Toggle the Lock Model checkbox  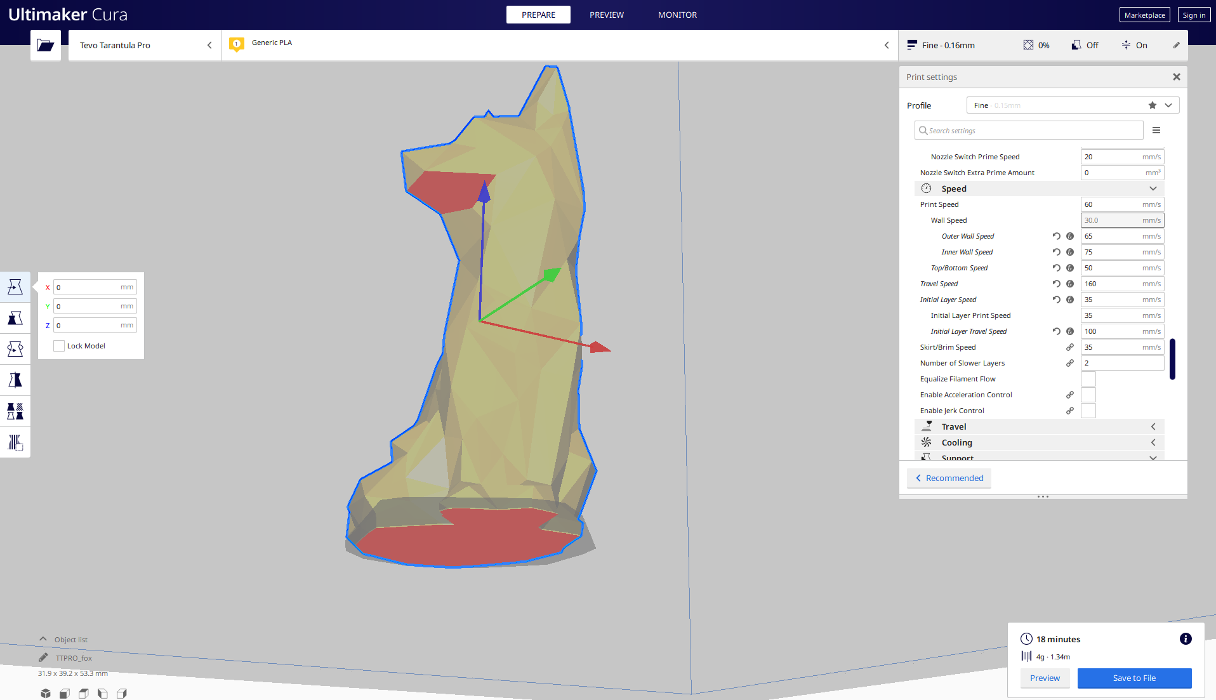coord(59,346)
